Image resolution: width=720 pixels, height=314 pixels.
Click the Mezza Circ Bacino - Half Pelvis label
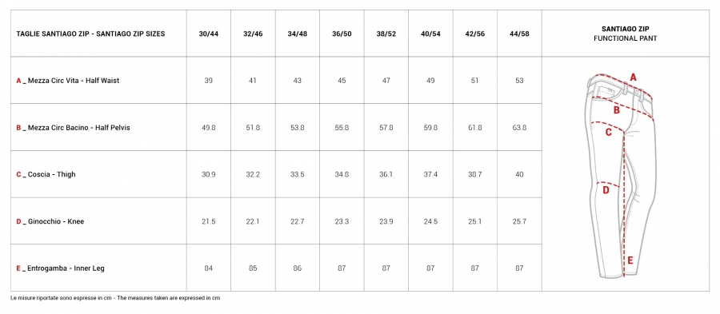tap(73, 128)
